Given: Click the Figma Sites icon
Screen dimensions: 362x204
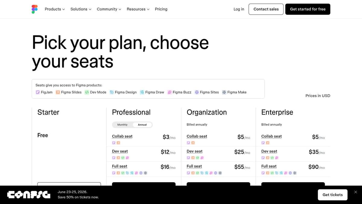Looking at the screenshot, I should point(197,92).
